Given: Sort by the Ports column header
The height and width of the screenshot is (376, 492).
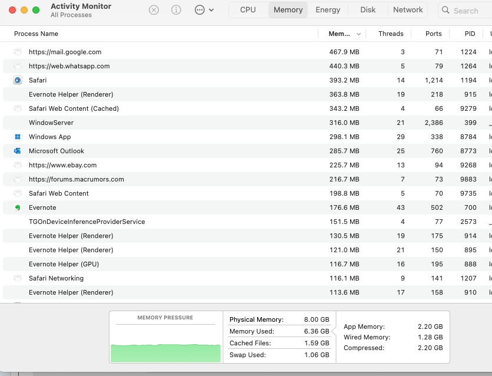Looking at the screenshot, I should 433,34.
